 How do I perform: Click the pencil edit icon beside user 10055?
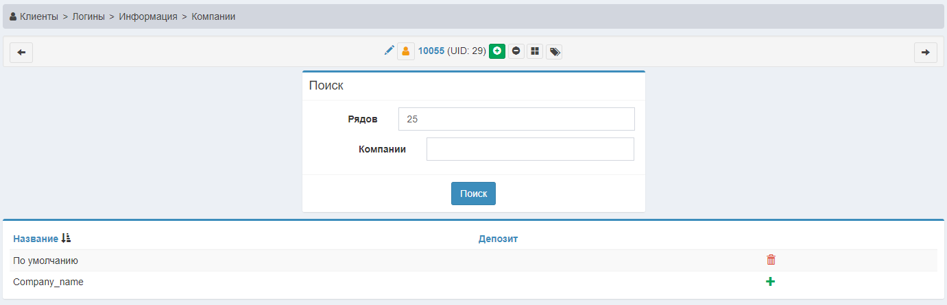pos(389,51)
